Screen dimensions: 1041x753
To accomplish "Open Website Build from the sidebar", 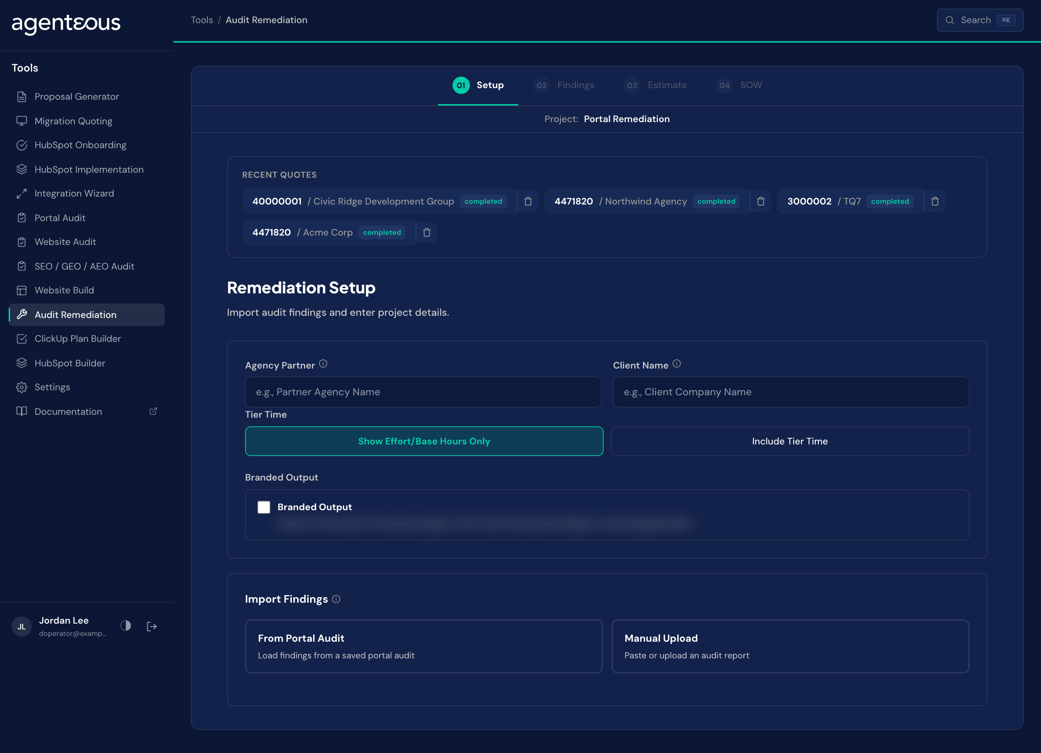I will tap(87, 291).
